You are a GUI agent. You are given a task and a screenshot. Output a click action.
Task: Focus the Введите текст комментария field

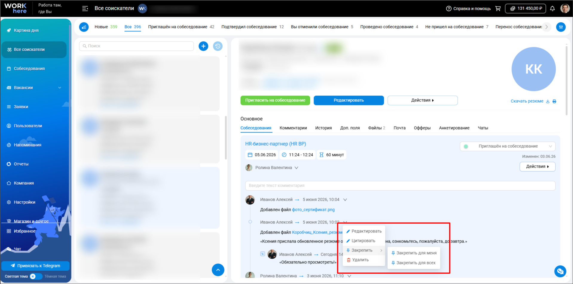pyautogui.click(x=400, y=186)
